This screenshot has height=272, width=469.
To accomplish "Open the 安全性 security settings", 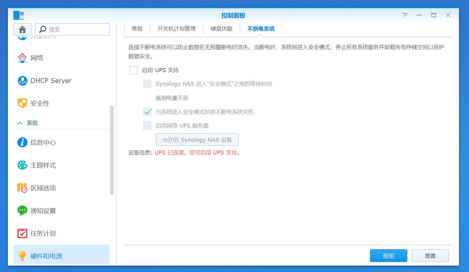I will [x=40, y=103].
